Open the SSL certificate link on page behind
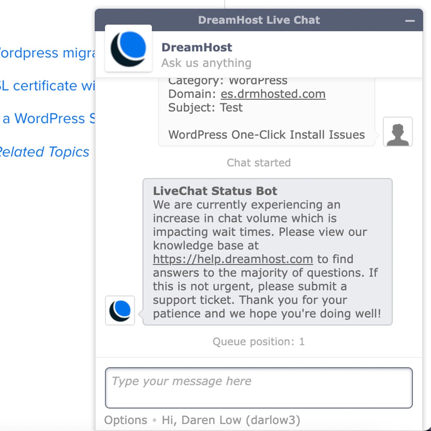Image resolution: width=431 pixels, height=431 pixels. pos(47,86)
